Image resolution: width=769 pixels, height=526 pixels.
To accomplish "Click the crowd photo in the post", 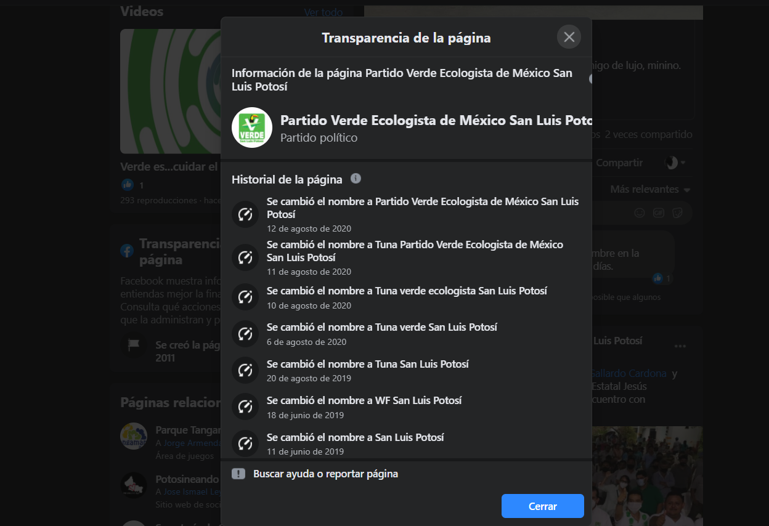I will [647, 476].
